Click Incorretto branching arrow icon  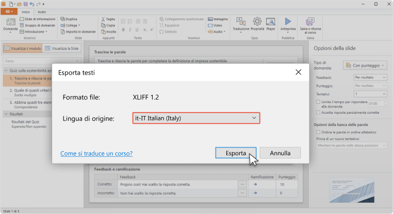pos(255,193)
